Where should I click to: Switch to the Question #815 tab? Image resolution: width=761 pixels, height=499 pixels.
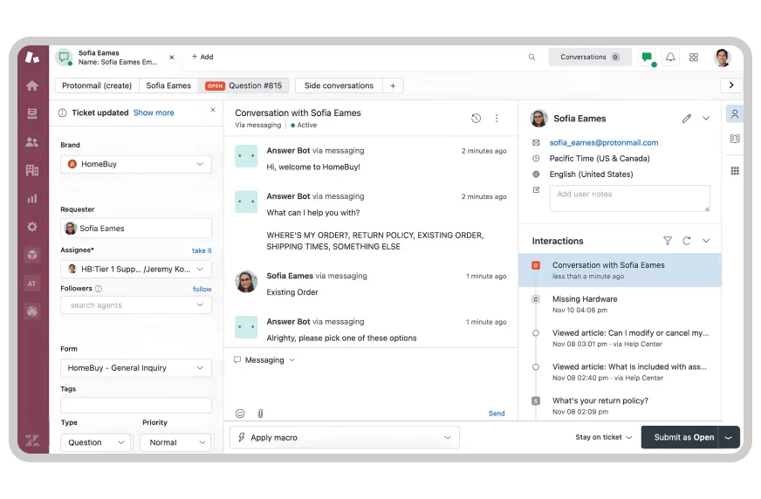(243, 85)
